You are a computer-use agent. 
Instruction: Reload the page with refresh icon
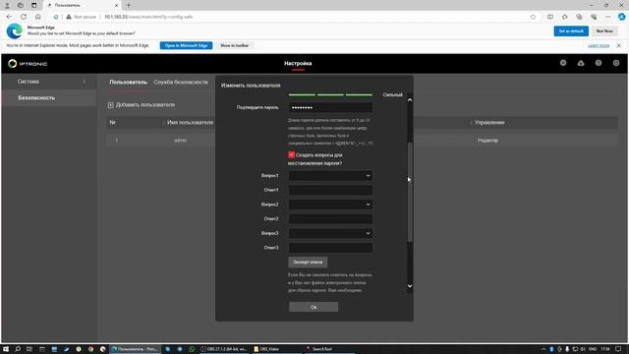point(24,17)
